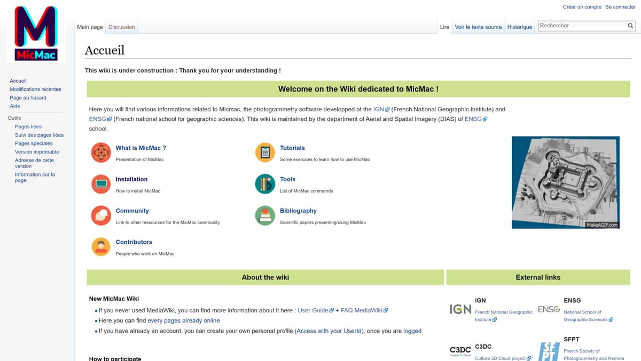
Task: Open the Bibliography page link
Action: (x=298, y=211)
